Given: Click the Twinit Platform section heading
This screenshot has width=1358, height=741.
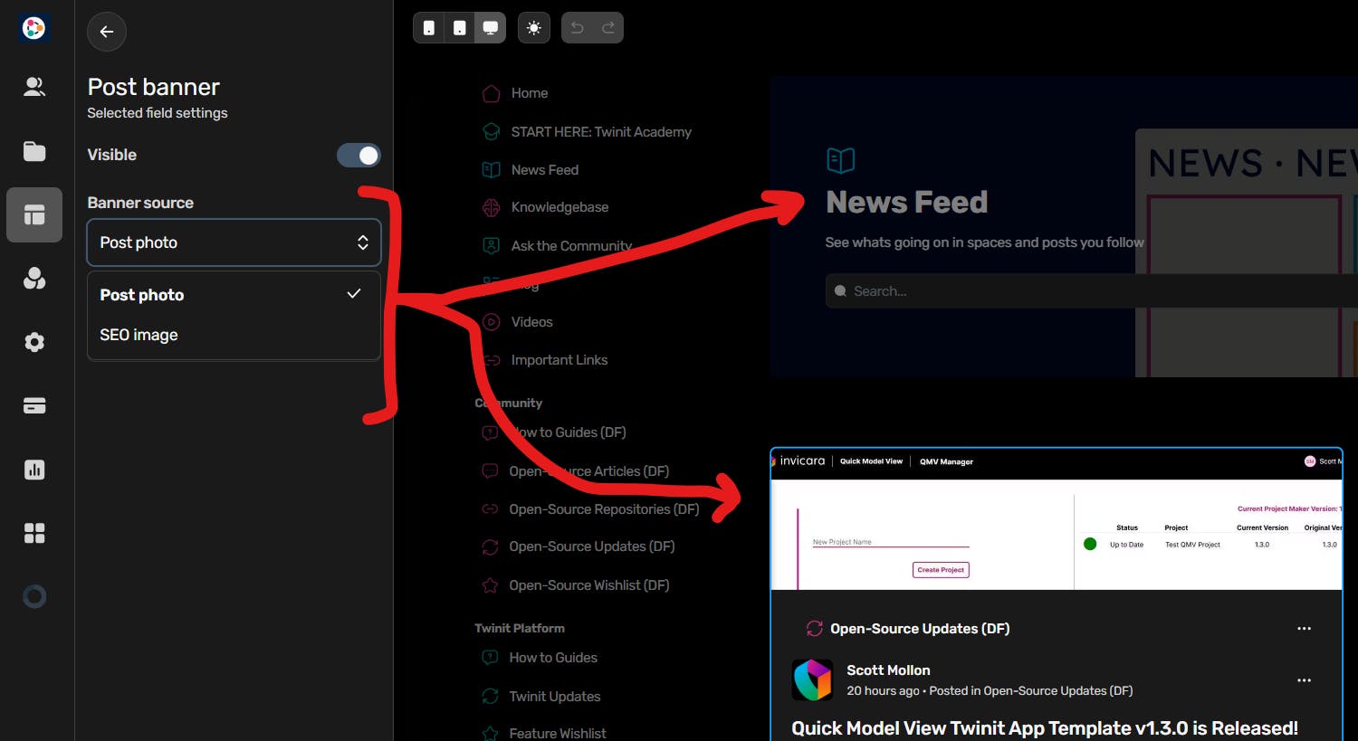Looking at the screenshot, I should tap(520, 628).
